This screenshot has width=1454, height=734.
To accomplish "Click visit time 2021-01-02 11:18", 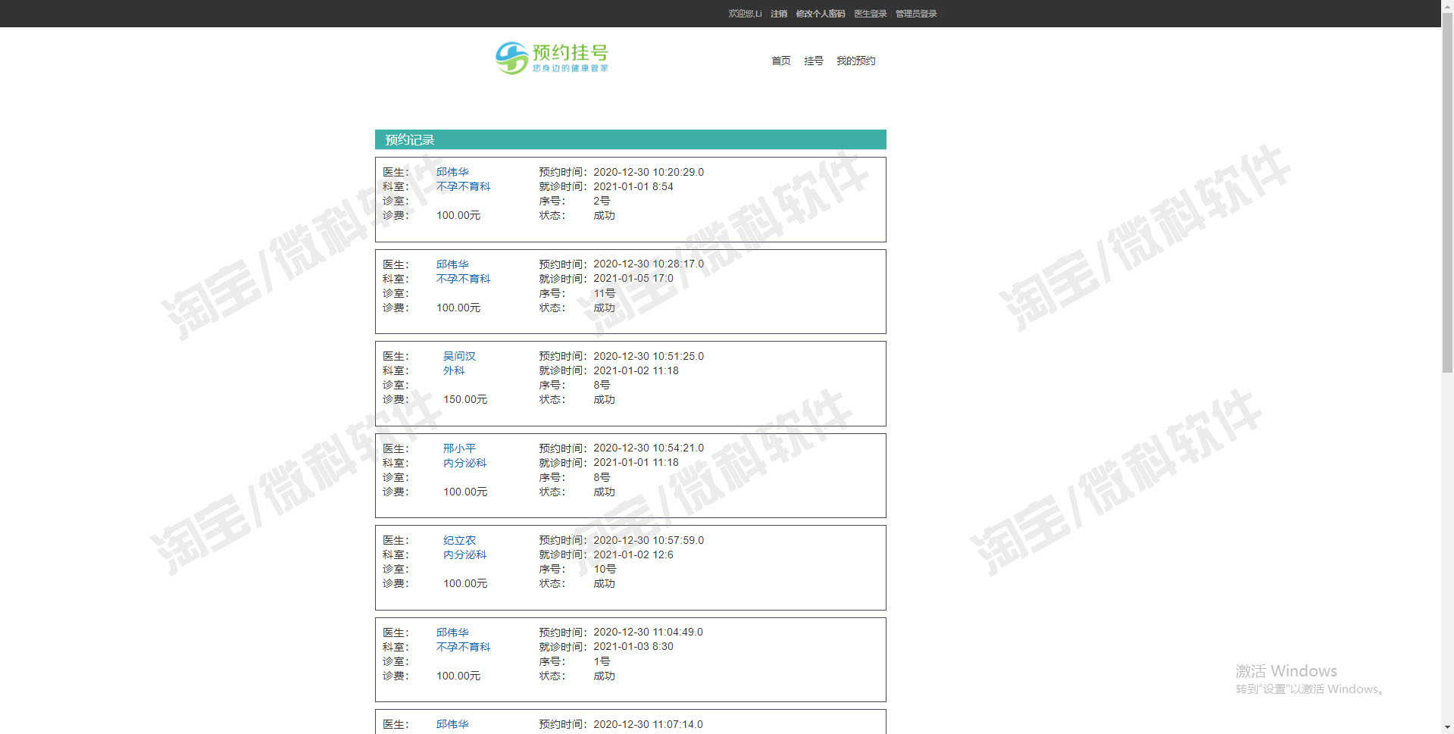I will (x=636, y=370).
